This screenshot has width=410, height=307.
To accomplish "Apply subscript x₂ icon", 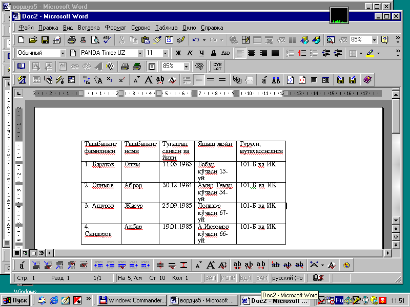I will click(x=110, y=80).
